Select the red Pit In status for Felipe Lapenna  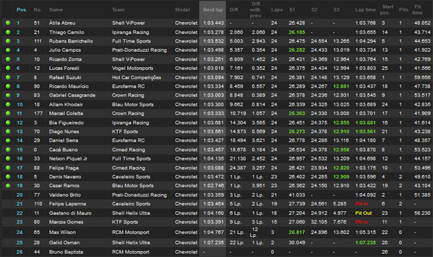click(x=362, y=204)
